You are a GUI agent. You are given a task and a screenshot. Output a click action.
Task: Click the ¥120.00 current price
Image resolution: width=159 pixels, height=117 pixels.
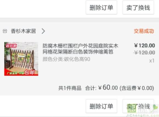(144, 46)
